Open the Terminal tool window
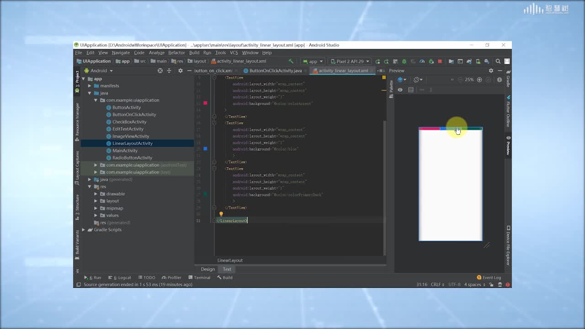585x329 pixels. pos(199,277)
